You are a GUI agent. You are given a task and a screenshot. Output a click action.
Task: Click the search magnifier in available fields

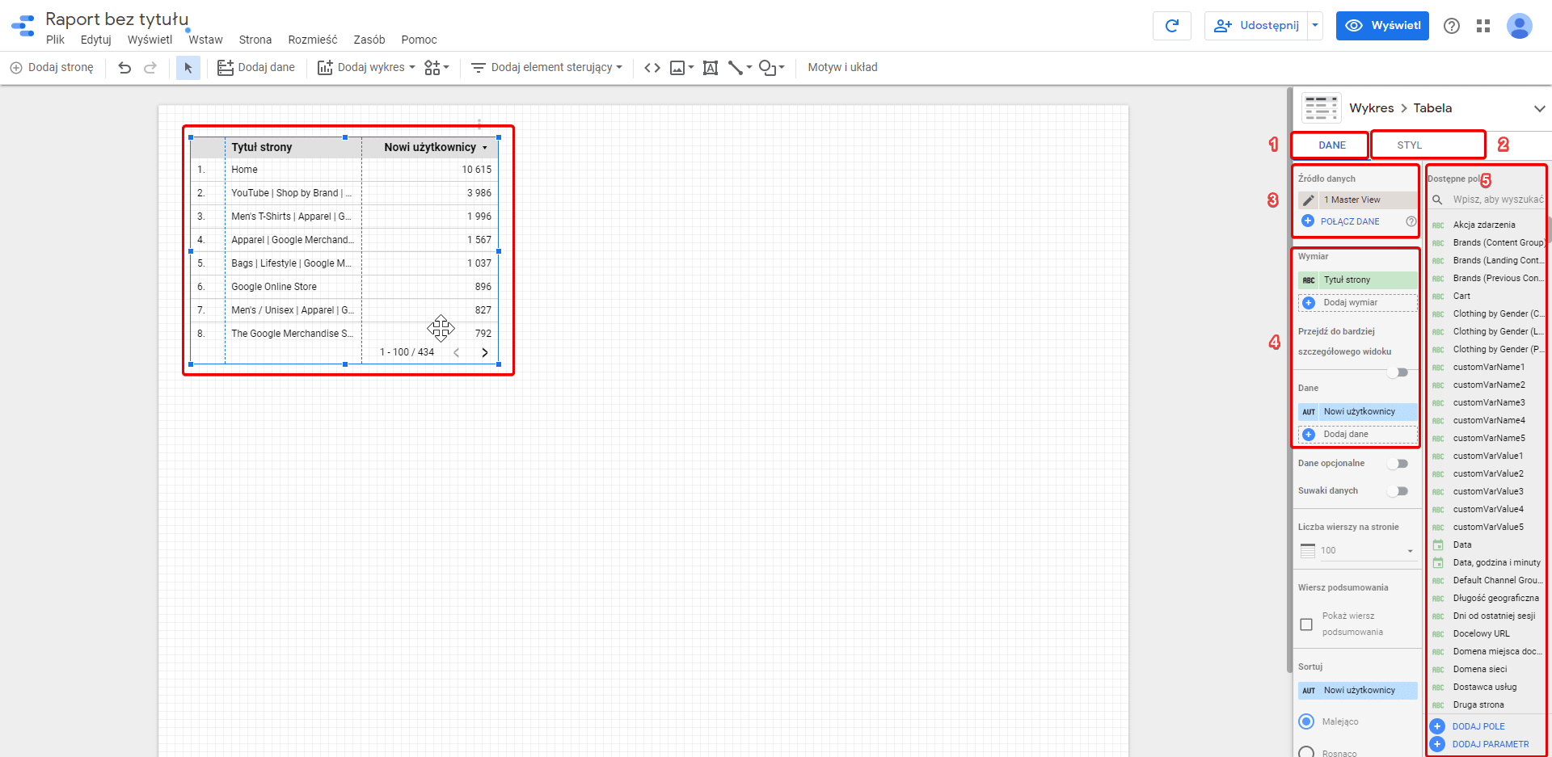coord(1437,200)
